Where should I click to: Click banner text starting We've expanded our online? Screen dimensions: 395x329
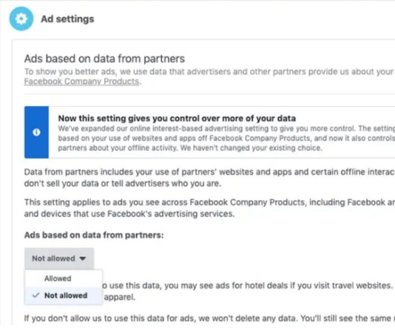click(x=226, y=138)
